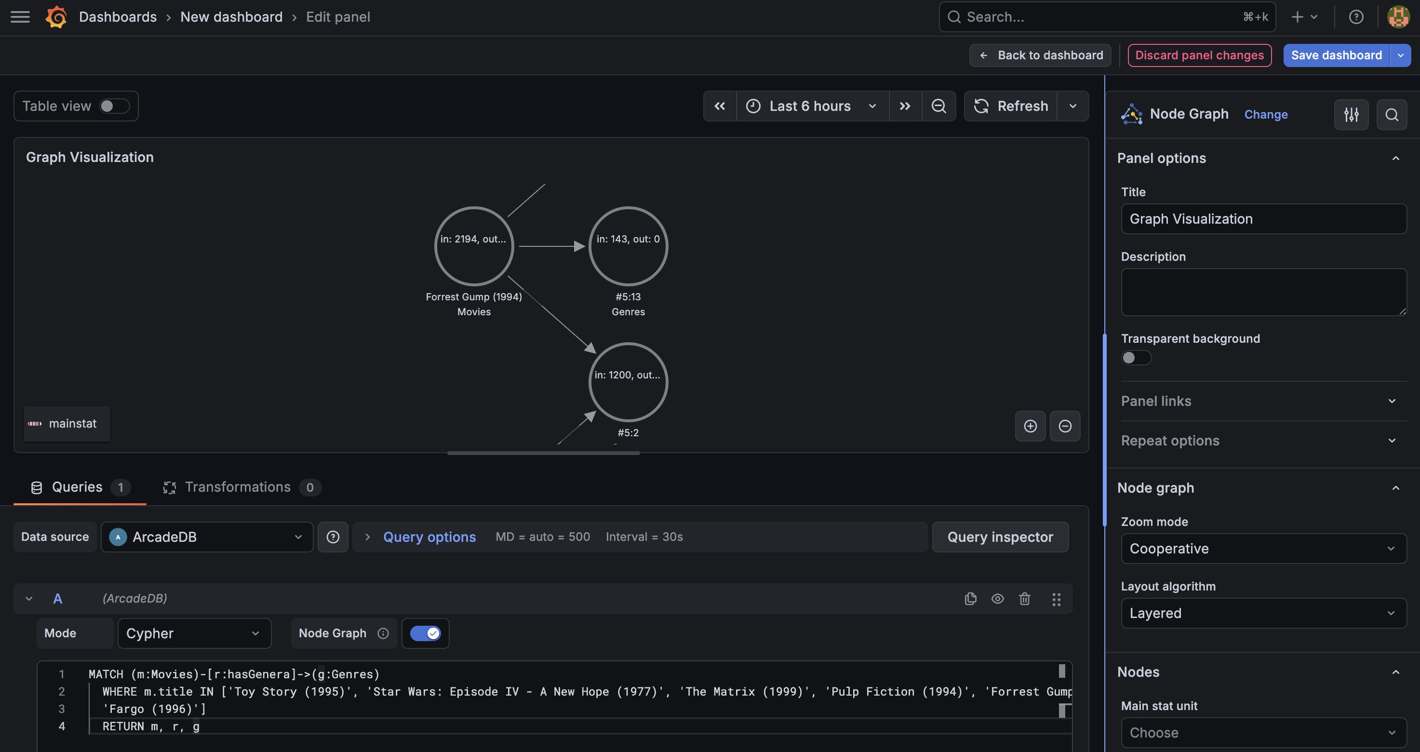Click Discard panel changes
Screen dimensions: 1420x752
(x=1200, y=55)
